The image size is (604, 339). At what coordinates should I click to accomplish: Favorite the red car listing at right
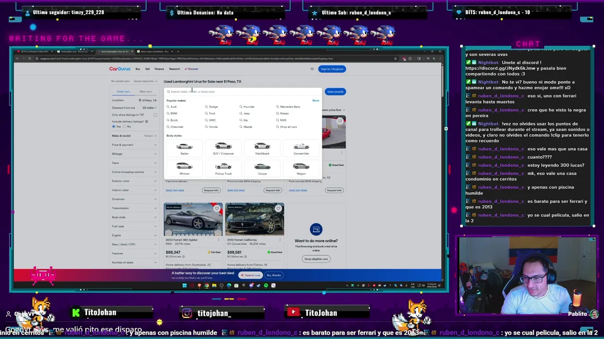pos(340,121)
